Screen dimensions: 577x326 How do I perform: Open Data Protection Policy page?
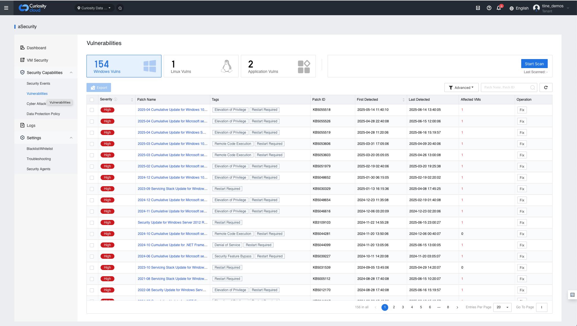point(43,114)
